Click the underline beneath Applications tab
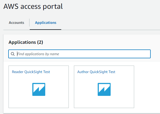160x114 pixels. [45, 30]
